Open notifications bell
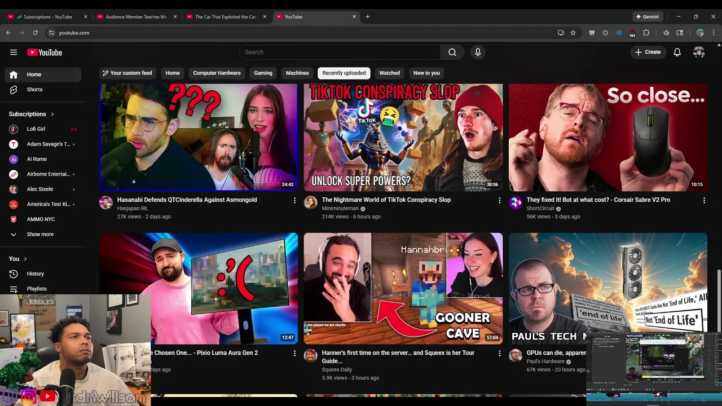 click(677, 52)
